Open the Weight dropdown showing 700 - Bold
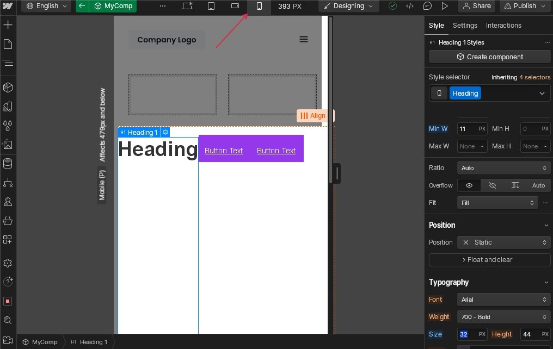553x349 pixels. 503,317
